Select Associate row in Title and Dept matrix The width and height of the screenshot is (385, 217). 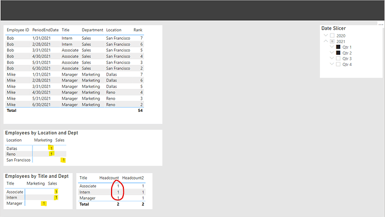point(32,192)
